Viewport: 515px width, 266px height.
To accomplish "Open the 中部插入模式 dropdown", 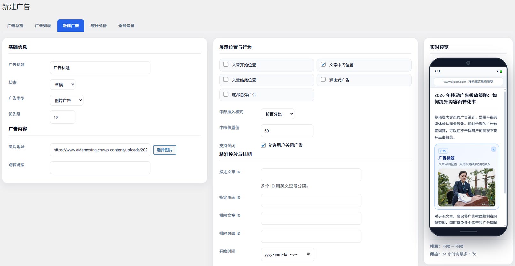I will pyautogui.click(x=277, y=114).
